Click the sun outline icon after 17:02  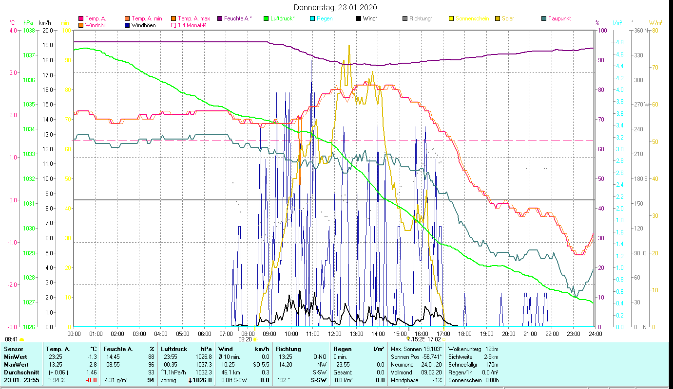point(445,339)
